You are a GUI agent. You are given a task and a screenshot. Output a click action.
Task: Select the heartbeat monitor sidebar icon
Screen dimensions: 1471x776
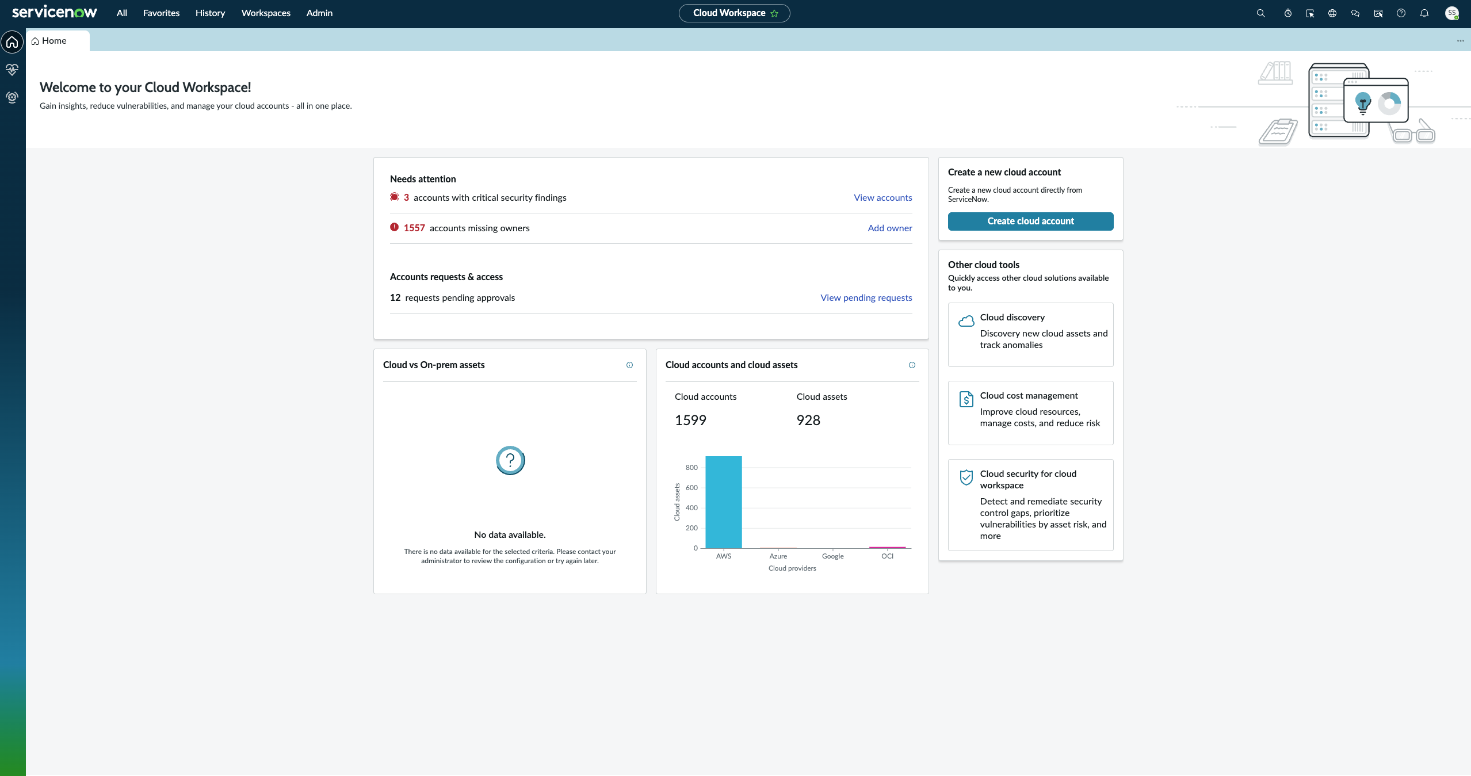(x=12, y=70)
